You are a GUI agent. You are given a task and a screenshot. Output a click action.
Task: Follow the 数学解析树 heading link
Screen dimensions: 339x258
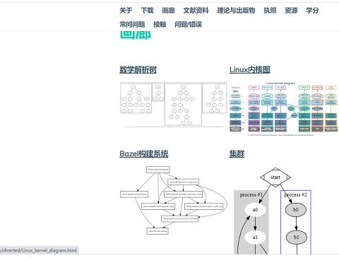pos(138,69)
